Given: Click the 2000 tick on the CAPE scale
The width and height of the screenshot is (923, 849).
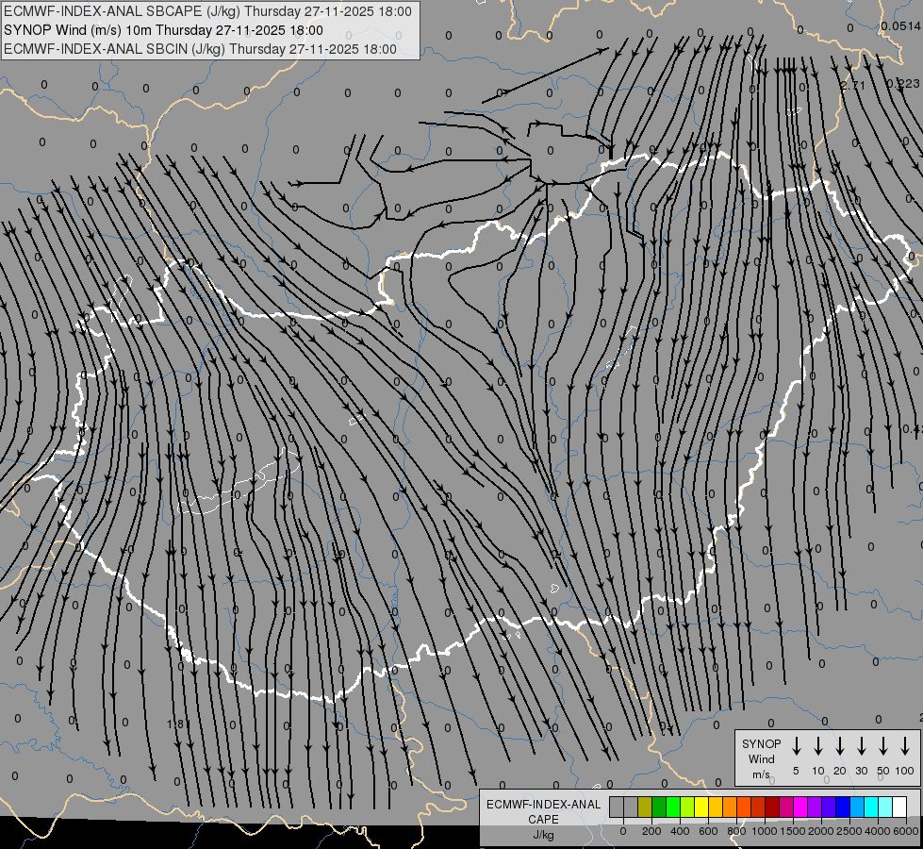Looking at the screenshot, I should (x=820, y=831).
